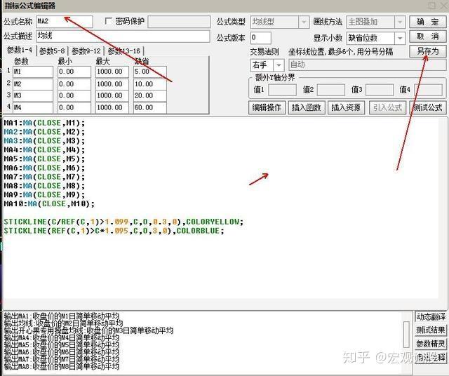Image resolution: width=449 pixels, height=376 pixels.
Task: Click the output line 输出MA8
Action: pyautogui.click(x=62, y=366)
